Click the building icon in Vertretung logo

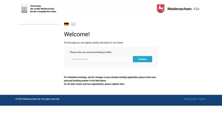[x=24, y=9]
